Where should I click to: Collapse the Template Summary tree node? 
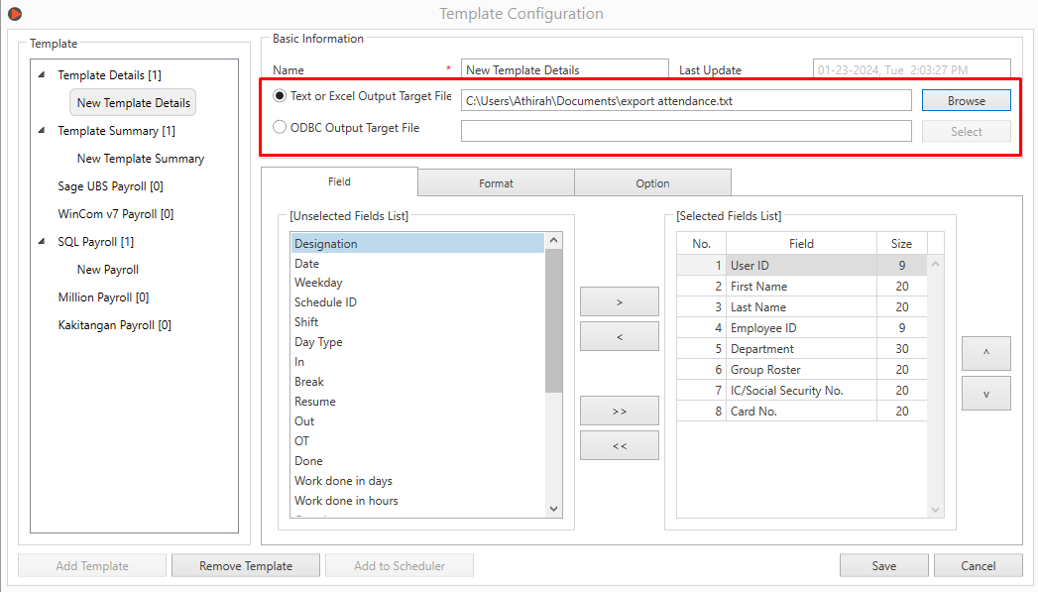pyautogui.click(x=42, y=131)
